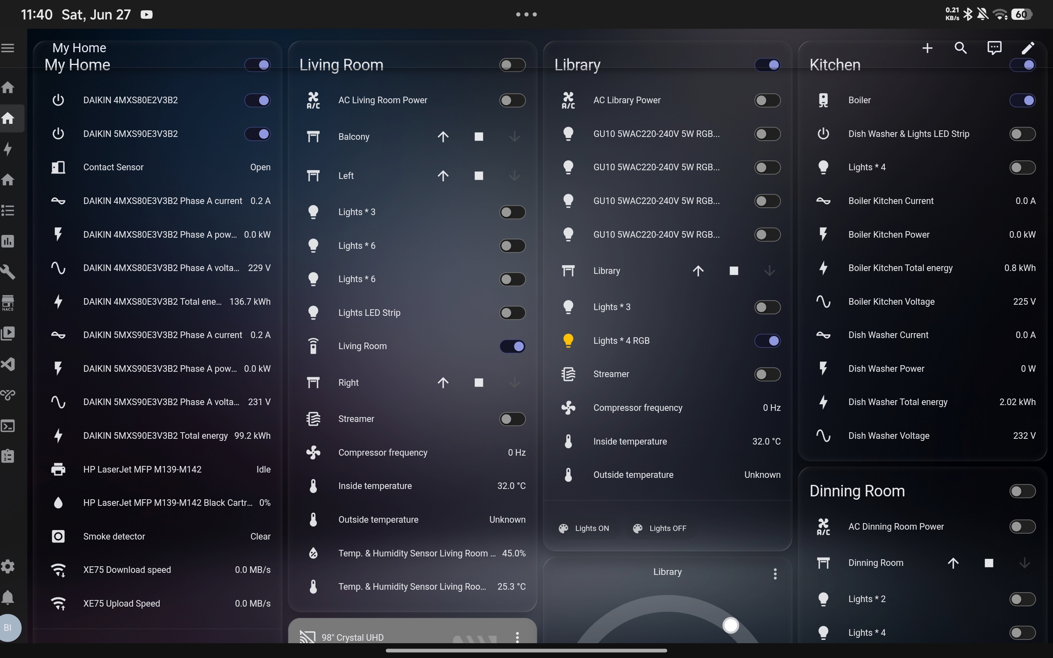This screenshot has height=658, width=1053.
Task: Click the Library thermostat slider handle
Action: click(731, 626)
